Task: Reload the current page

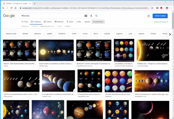Action: [11, 8]
